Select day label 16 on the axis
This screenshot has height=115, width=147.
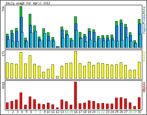tap(76, 112)
